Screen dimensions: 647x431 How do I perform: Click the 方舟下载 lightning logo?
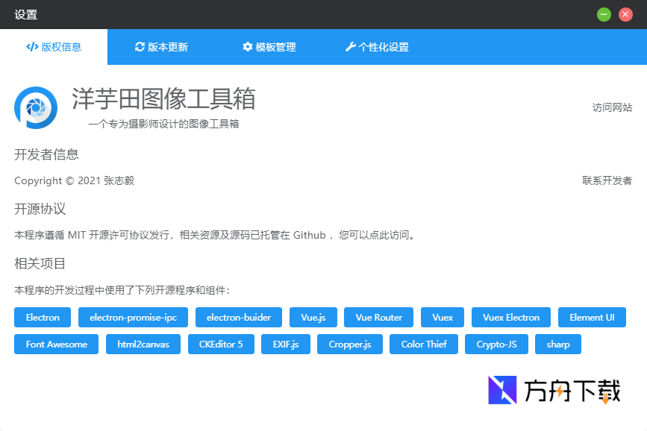501,391
